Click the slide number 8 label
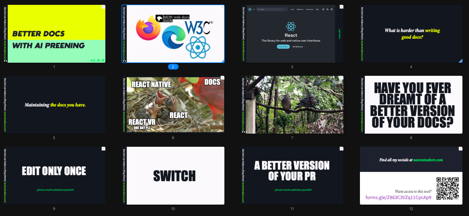The width and height of the screenshot is (469, 216). tap(411, 138)
